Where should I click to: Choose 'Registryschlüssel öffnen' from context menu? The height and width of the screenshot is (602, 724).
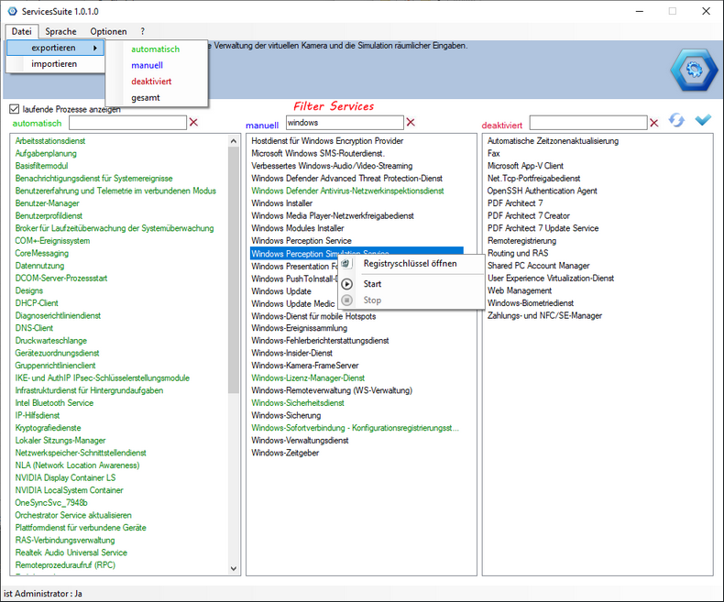410,264
